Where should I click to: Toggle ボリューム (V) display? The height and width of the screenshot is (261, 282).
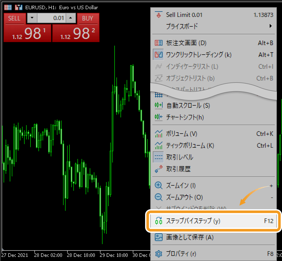pos(214,134)
